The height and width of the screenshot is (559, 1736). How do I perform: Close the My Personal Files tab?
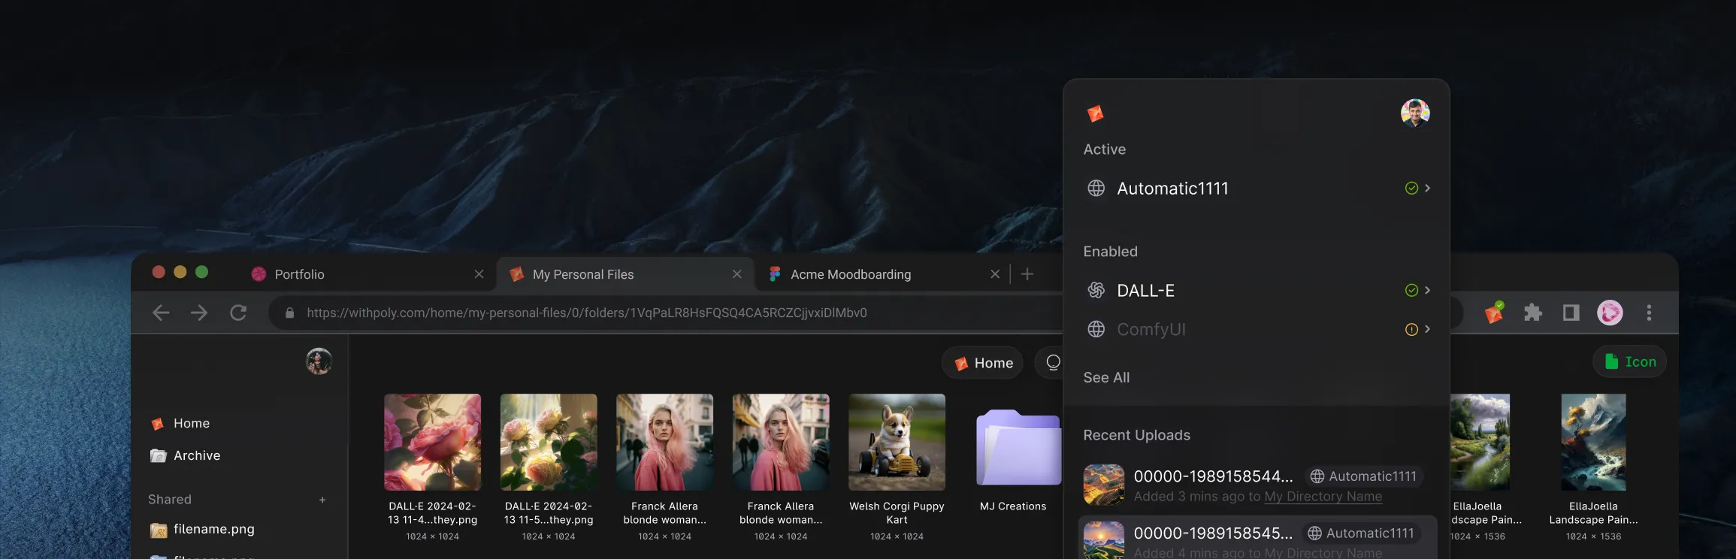(x=737, y=274)
